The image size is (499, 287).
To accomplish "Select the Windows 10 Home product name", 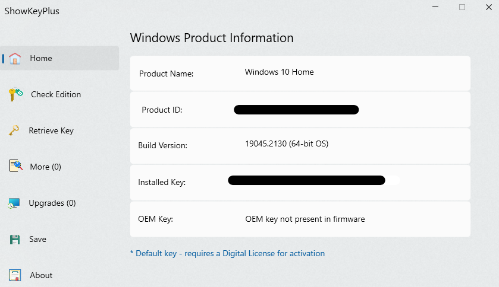I will pyautogui.click(x=279, y=72).
